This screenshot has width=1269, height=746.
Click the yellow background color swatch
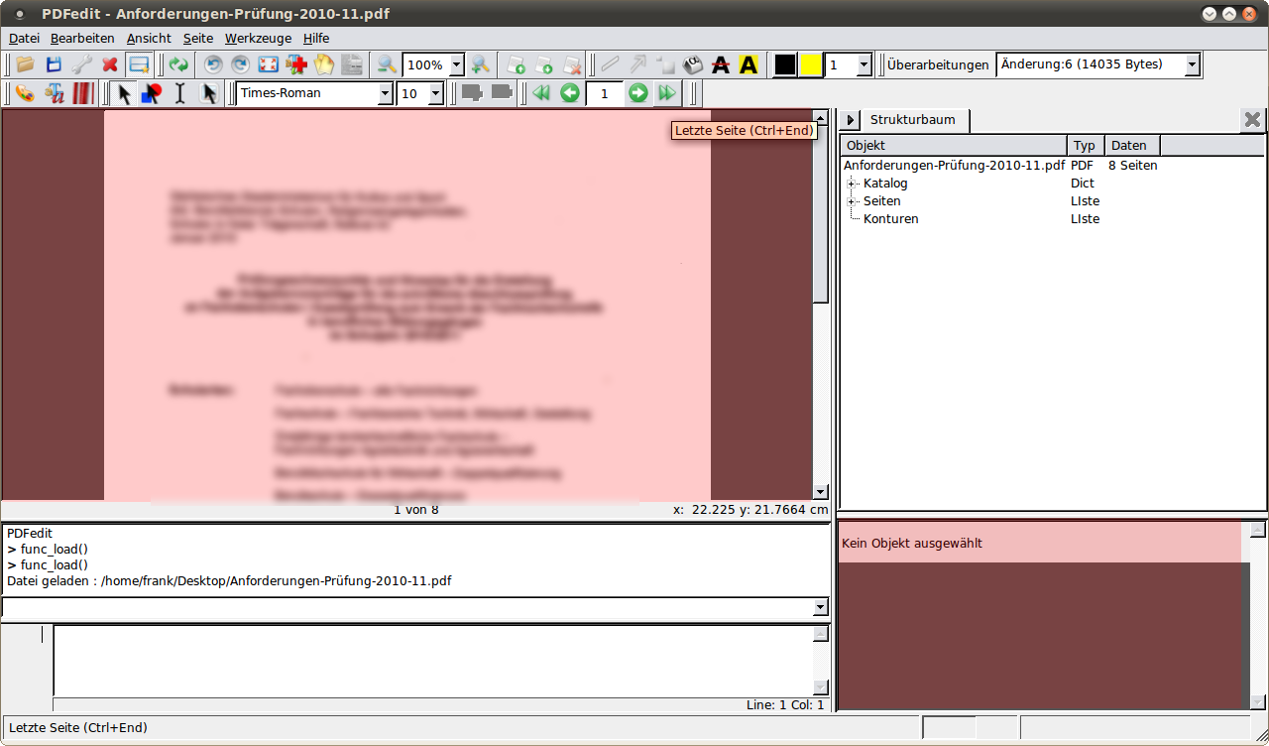(x=811, y=64)
